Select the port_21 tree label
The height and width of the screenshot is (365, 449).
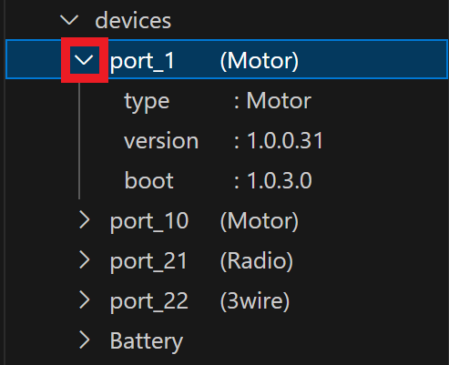pos(148,261)
